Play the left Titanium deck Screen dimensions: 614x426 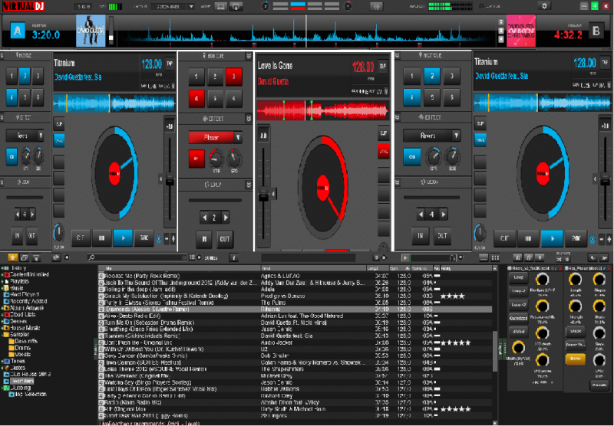coord(123,238)
